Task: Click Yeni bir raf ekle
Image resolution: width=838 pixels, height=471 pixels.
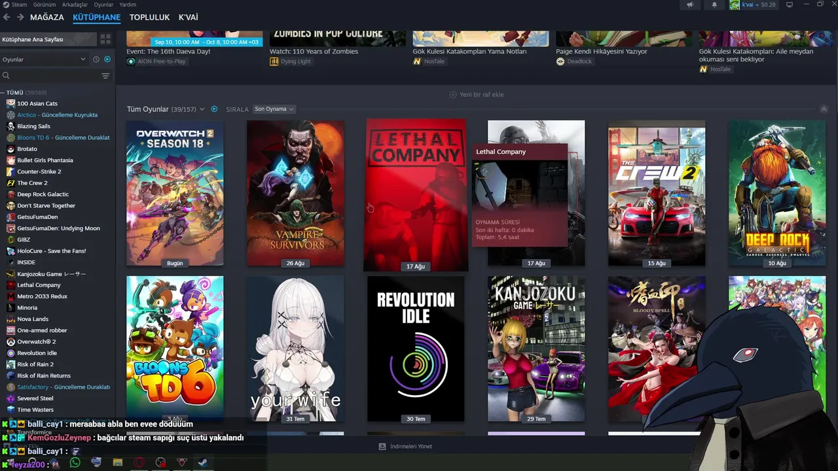Action: coord(476,95)
